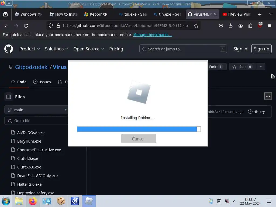Click the Roblox install progress bar
This screenshot has width=276, height=207.
tap(139, 129)
